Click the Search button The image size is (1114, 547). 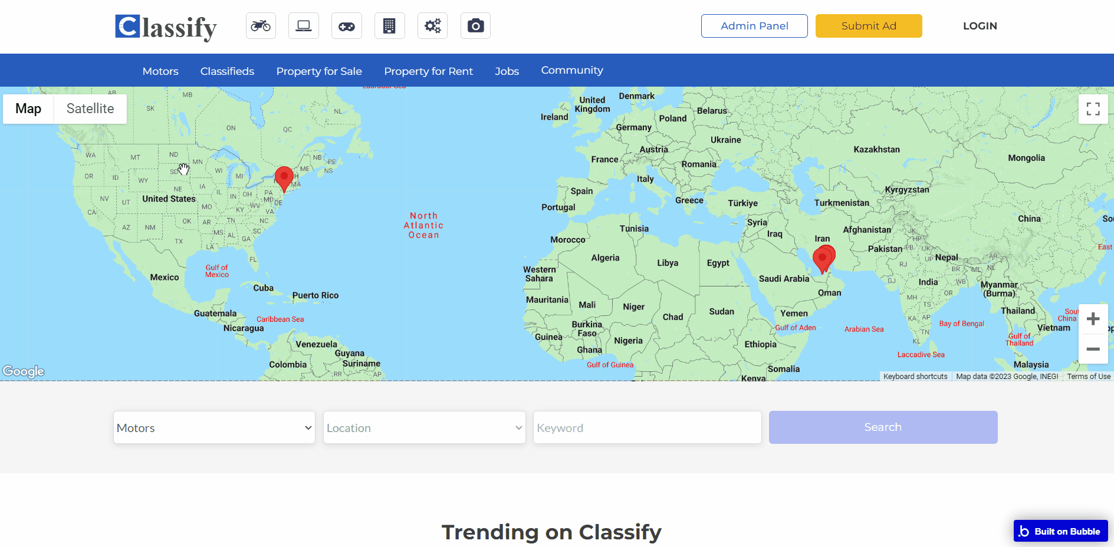[x=883, y=427]
